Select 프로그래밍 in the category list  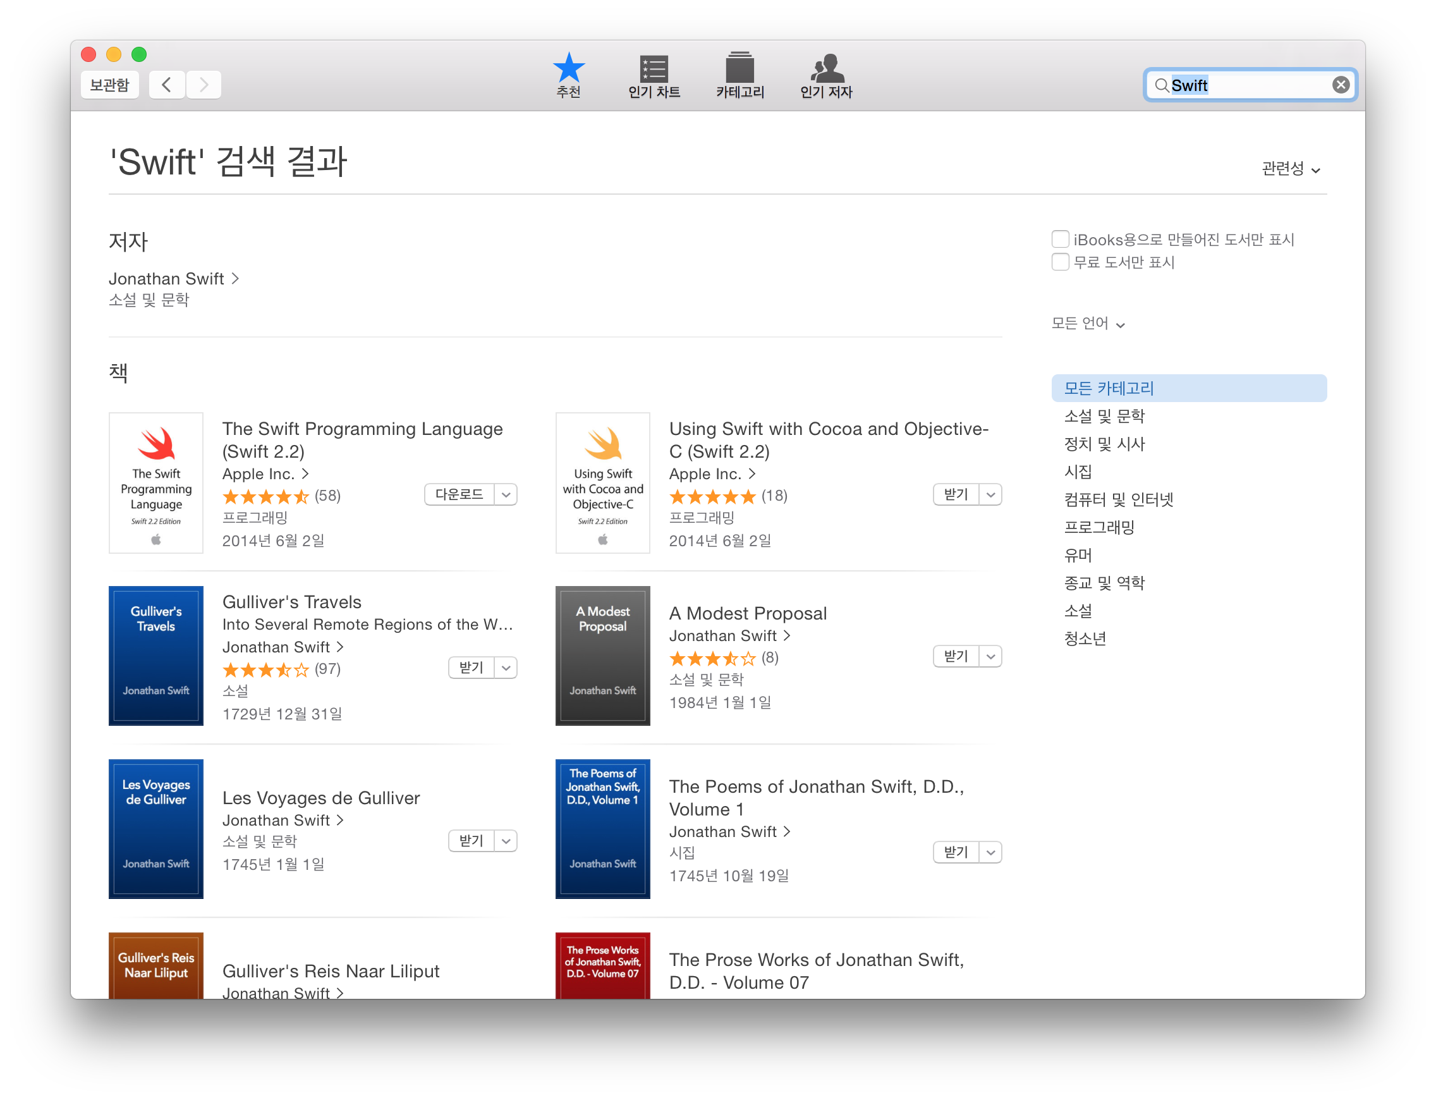point(1099,527)
